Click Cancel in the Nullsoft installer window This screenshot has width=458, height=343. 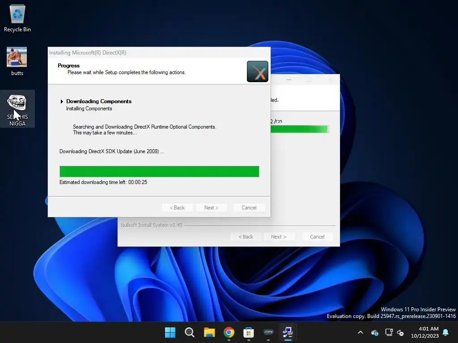317,237
